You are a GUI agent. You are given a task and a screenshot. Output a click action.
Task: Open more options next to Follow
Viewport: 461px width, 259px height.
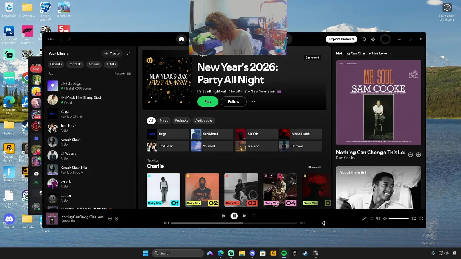pyautogui.click(x=253, y=101)
